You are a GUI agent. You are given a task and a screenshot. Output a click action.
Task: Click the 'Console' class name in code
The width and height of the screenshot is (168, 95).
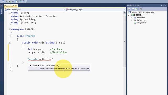pyautogui.click(x=33, y=59)
